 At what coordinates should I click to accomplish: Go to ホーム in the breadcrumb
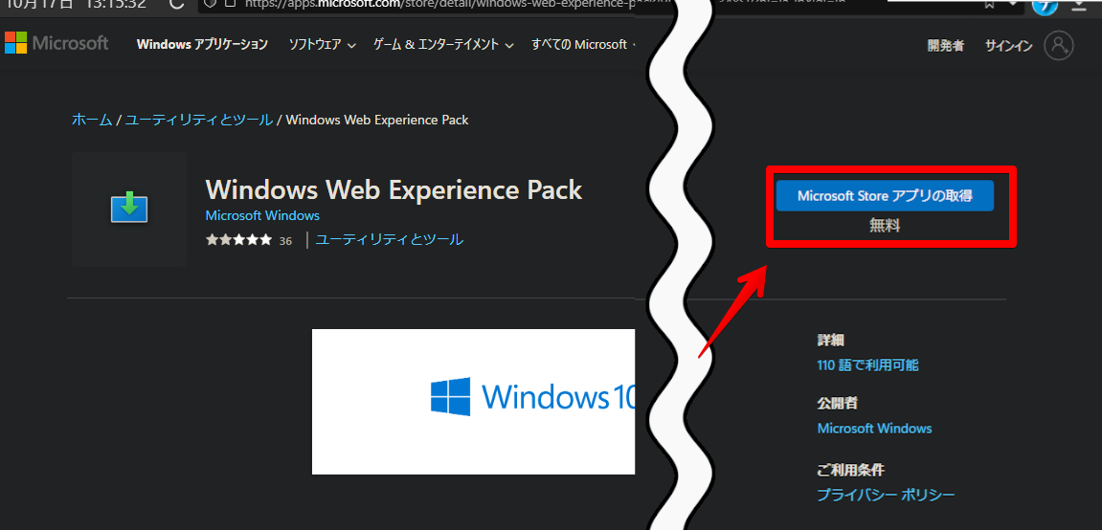click(x=91, y=120)
